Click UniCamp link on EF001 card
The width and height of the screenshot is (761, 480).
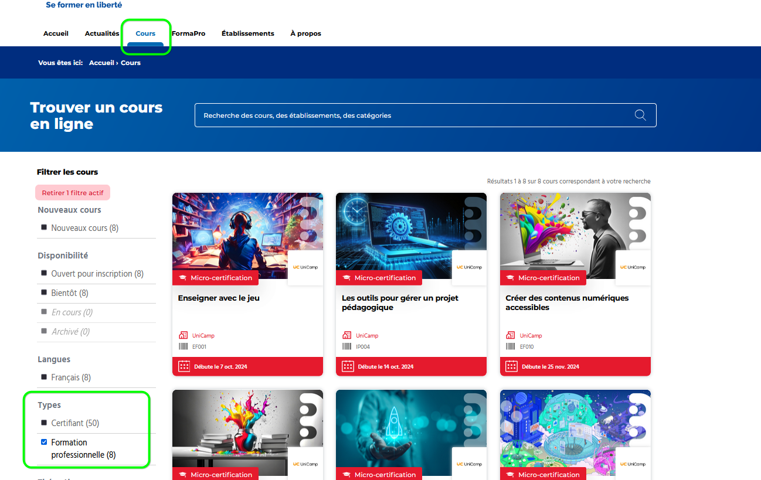click(x=203, y=336)
